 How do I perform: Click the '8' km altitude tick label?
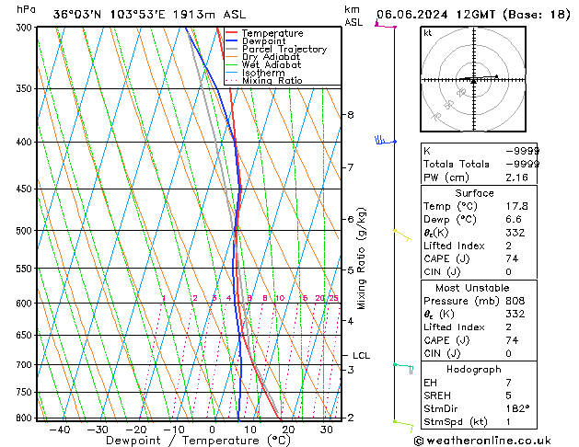[x=351, y=115]
